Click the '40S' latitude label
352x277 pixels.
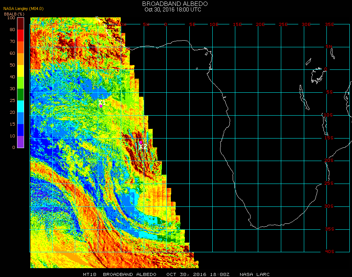click(x=329, y=252)
